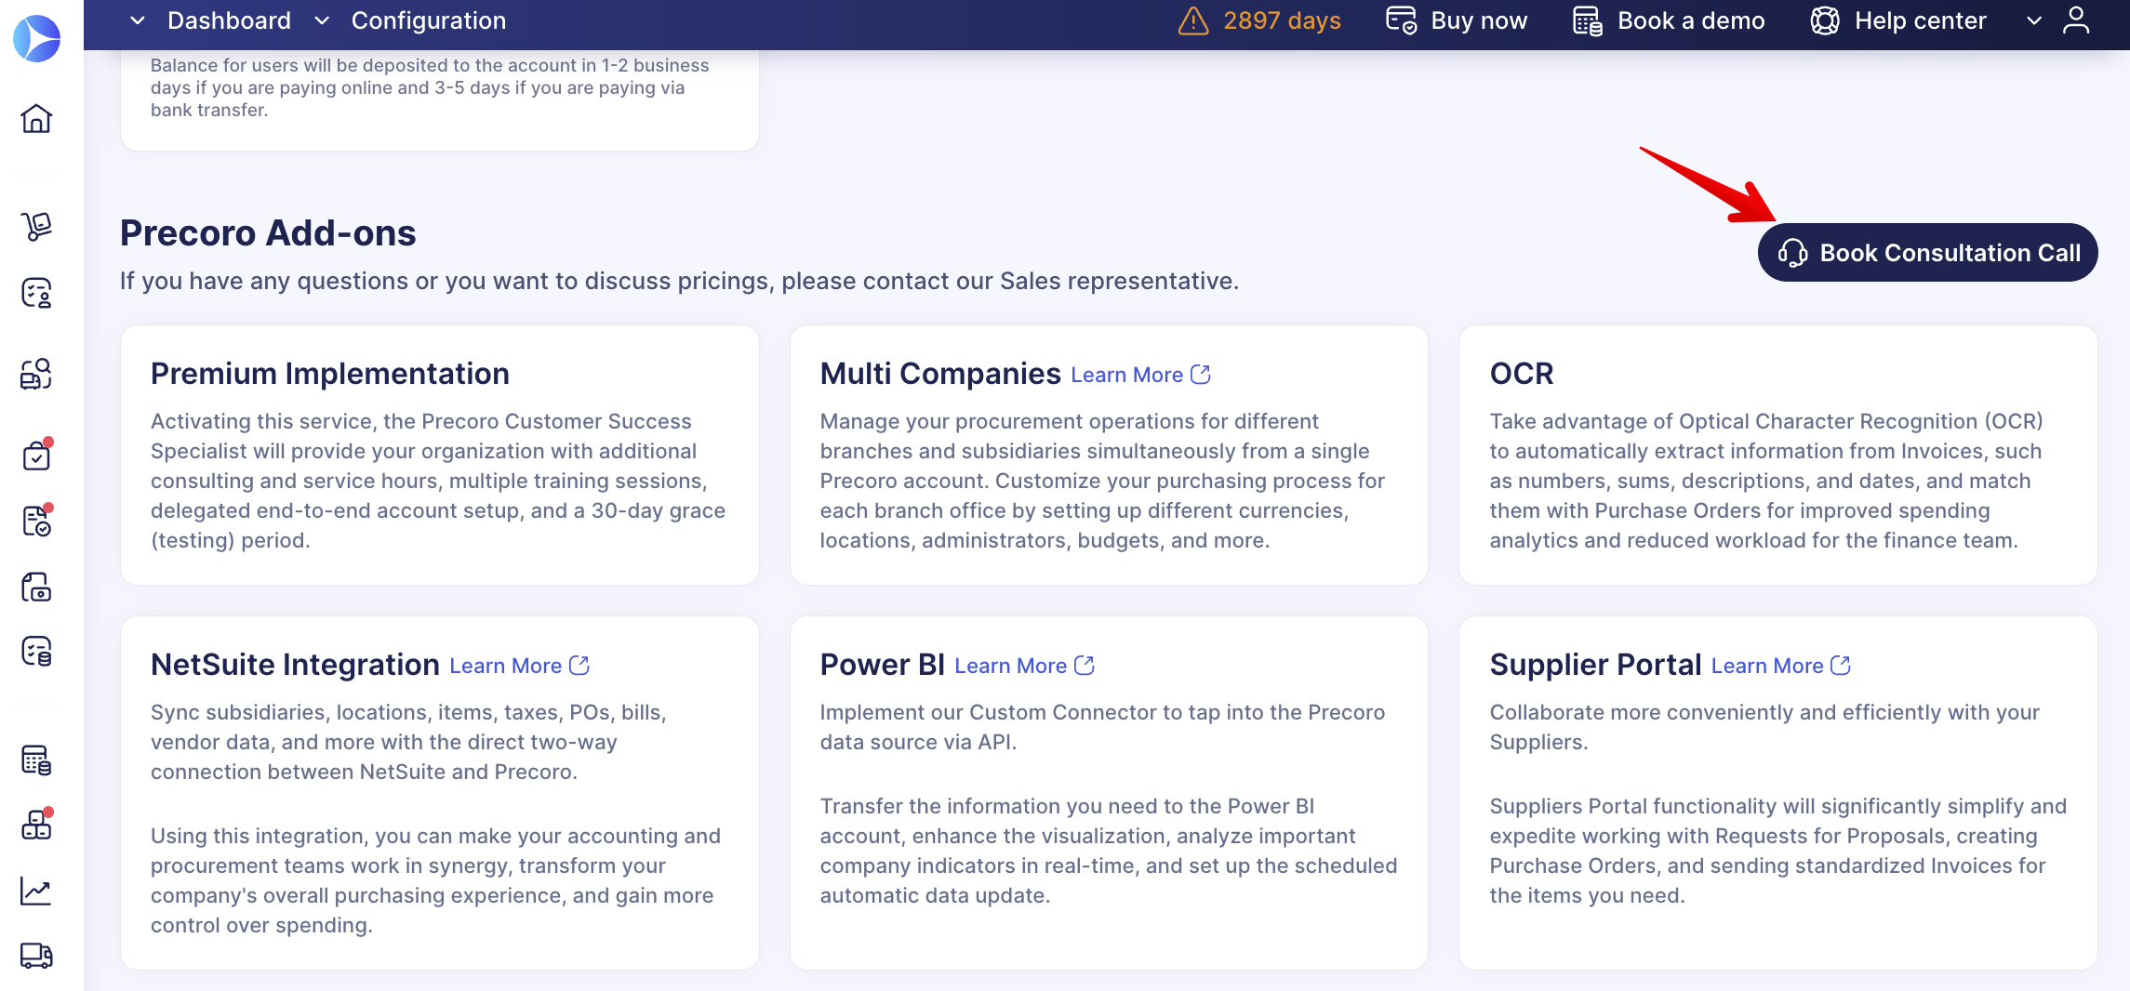Open the line chart reports icon in sidebar

point(36,892)
